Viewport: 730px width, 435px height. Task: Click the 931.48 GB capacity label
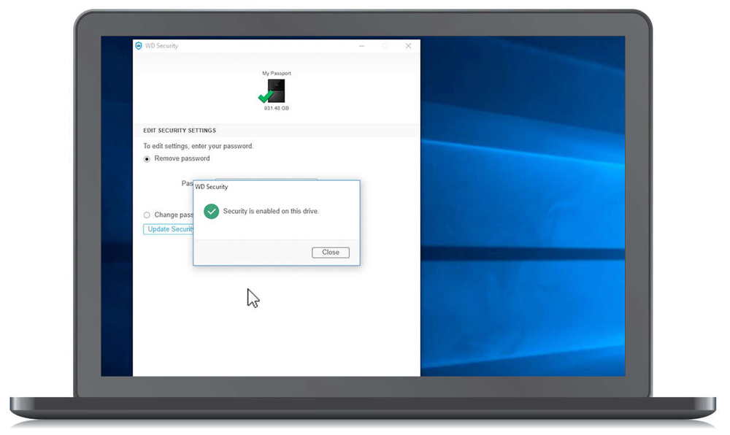pos(277,108)
